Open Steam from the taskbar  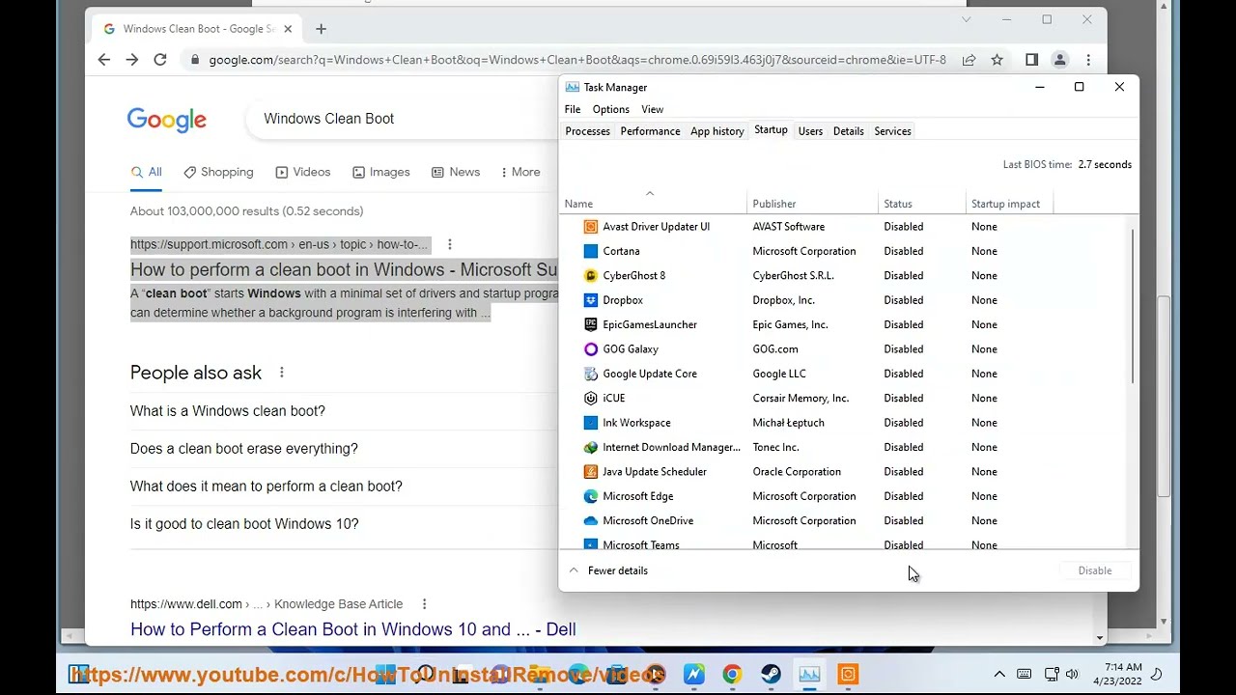coord(771,675)
